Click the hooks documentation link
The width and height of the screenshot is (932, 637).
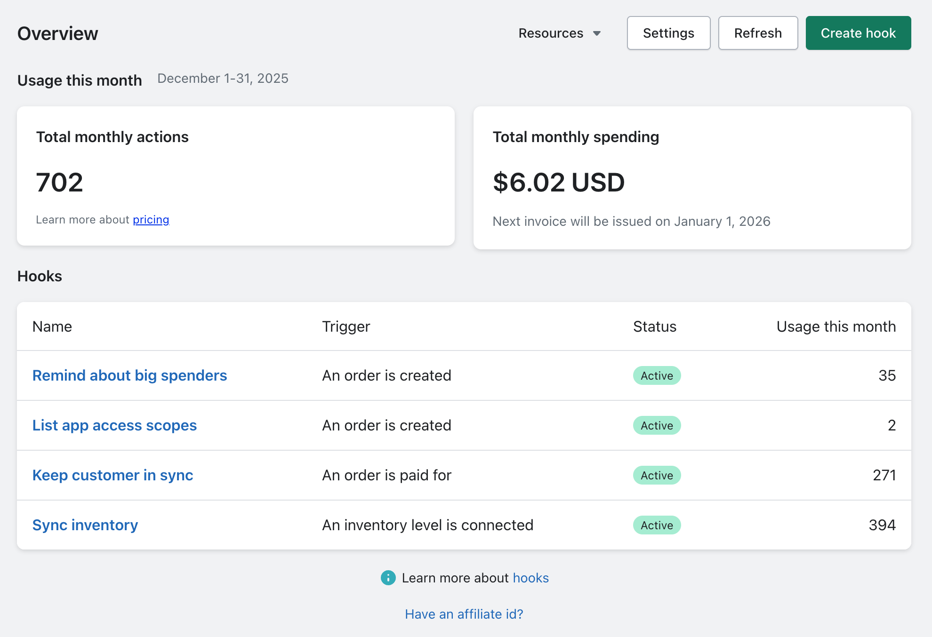click(x=530, y=578)
